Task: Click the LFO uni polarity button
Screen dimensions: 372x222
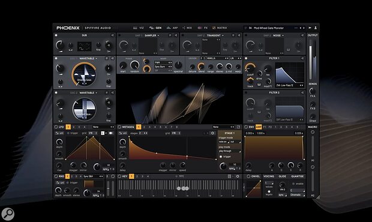Action: [59, 133]
